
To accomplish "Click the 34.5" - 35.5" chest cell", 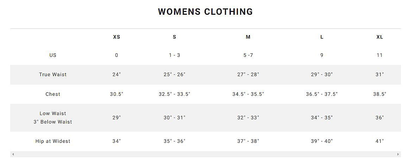I will pyautogui.click(x=248, y=94).
